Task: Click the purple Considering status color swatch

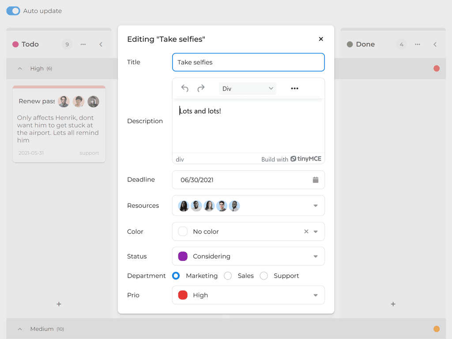Action: pyautogui.click(x=183, y=256)
